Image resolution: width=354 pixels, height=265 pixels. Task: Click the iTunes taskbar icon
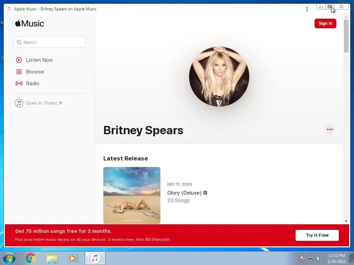[x=95, y=258]
